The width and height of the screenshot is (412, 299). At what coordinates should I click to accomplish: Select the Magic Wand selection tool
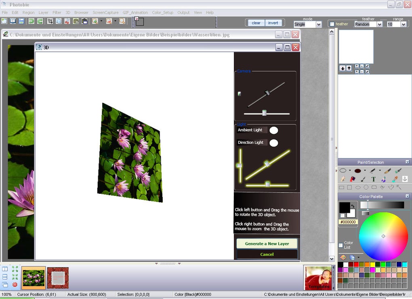coord(398,187)
